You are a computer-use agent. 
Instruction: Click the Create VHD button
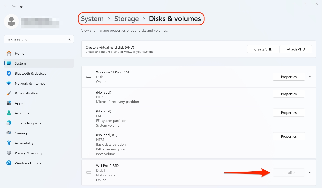[263, 49]
